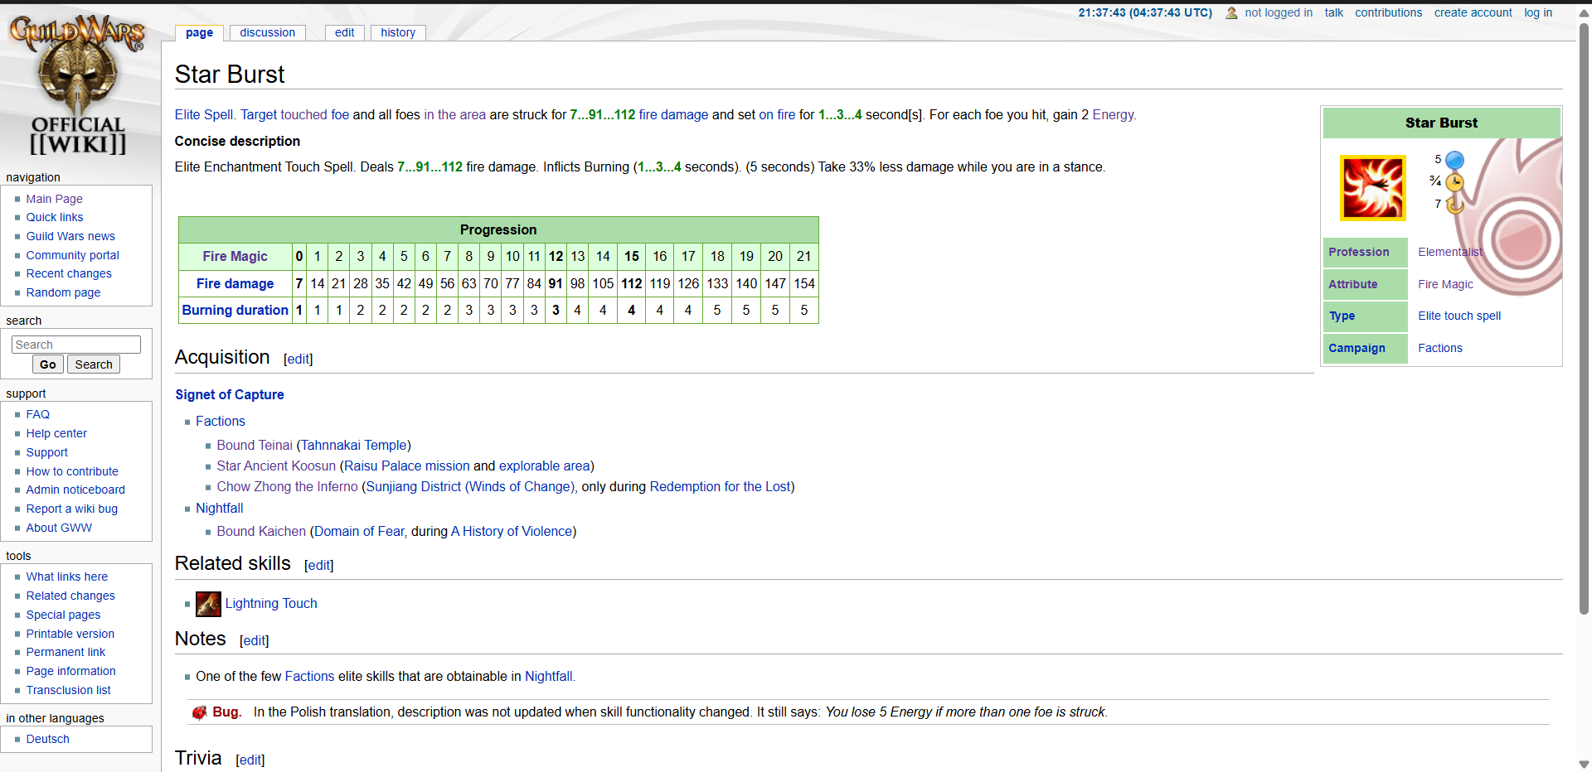Focus the Search input field

76,345
